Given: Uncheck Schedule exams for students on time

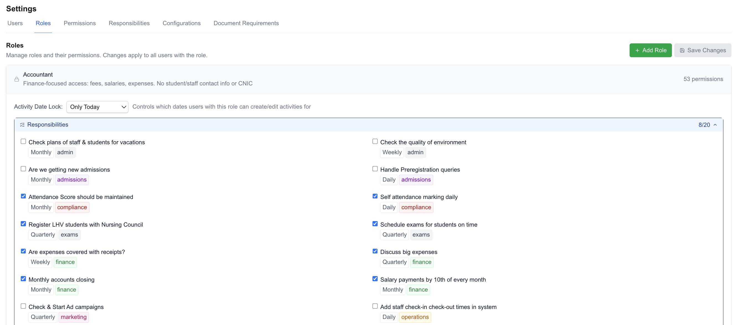Looking at the screenshot, I should pos(375,224).
